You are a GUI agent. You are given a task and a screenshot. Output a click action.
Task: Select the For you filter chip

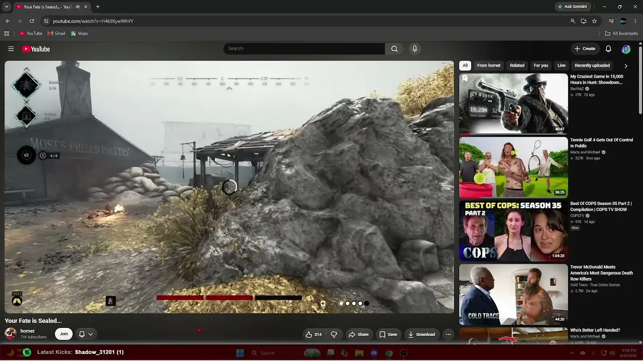tap(541, 65)
